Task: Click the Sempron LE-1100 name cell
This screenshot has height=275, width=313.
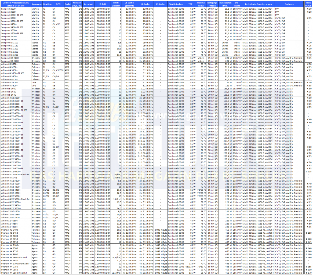Action: 16,42
